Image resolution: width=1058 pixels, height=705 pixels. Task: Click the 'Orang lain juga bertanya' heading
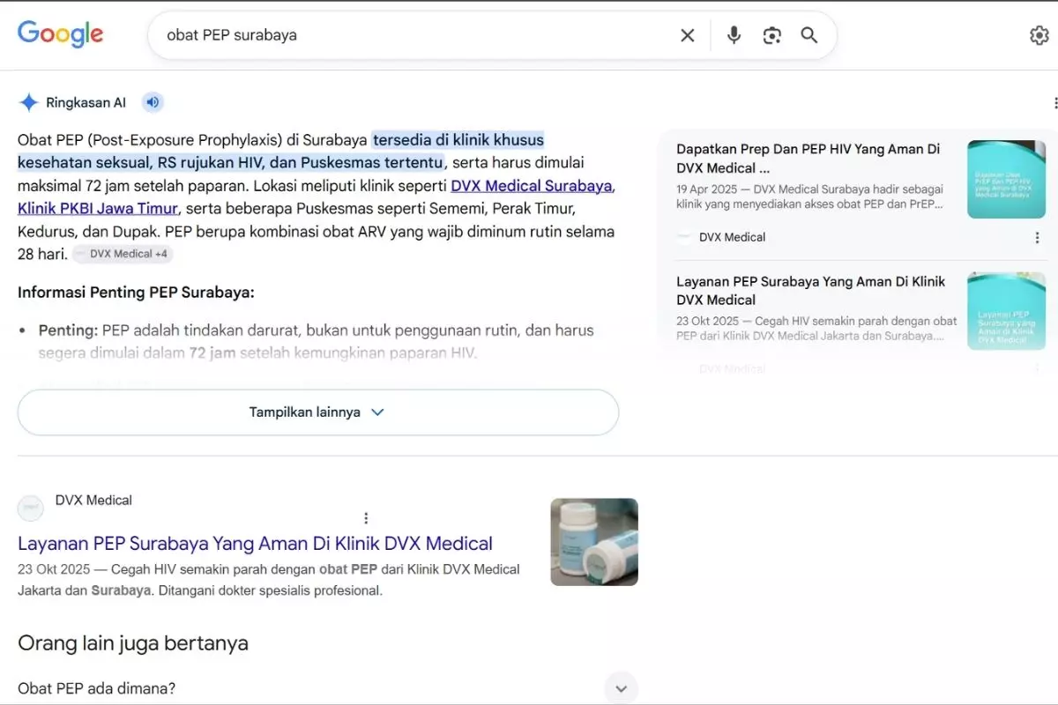(133, 643)
